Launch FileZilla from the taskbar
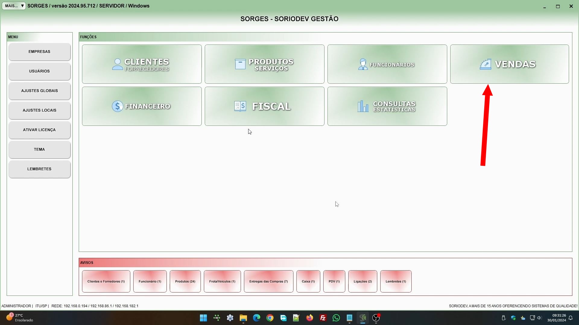The width and height of the screenshot is (579, 325). pos(323,318)
